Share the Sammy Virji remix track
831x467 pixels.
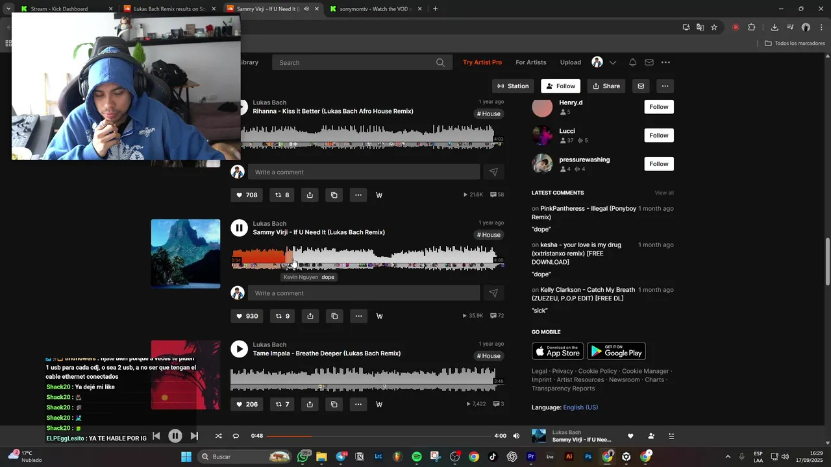pyautogui.click(x=310, y=316)
